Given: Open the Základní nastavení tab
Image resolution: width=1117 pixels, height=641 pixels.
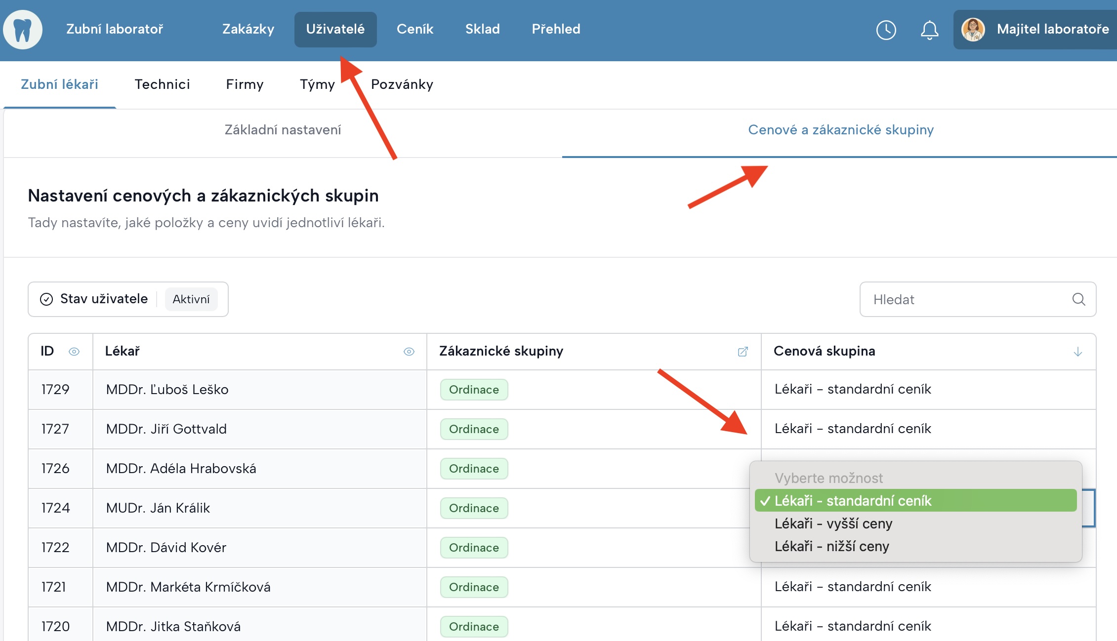Looking at the screenshot, I should tap(283, 130).
